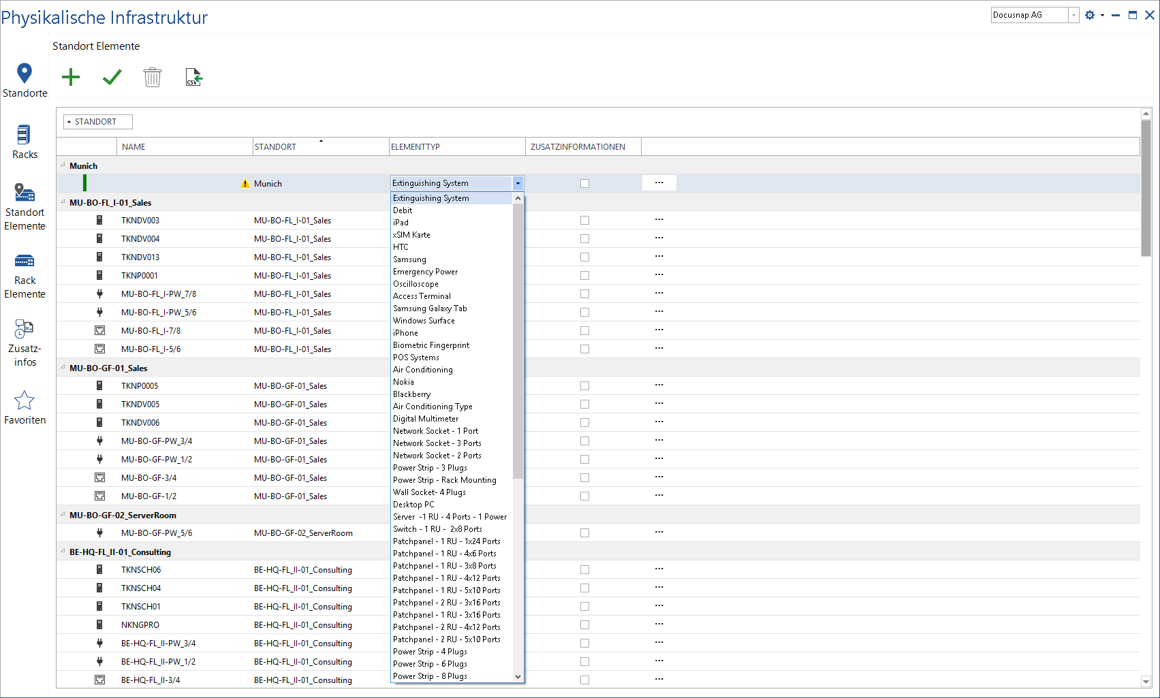Toggle the Zusatzinformationen checkbox for MU-BO-GF-3/4
This screenshot has width=1160, height=698.
click(x=584, y=477)
